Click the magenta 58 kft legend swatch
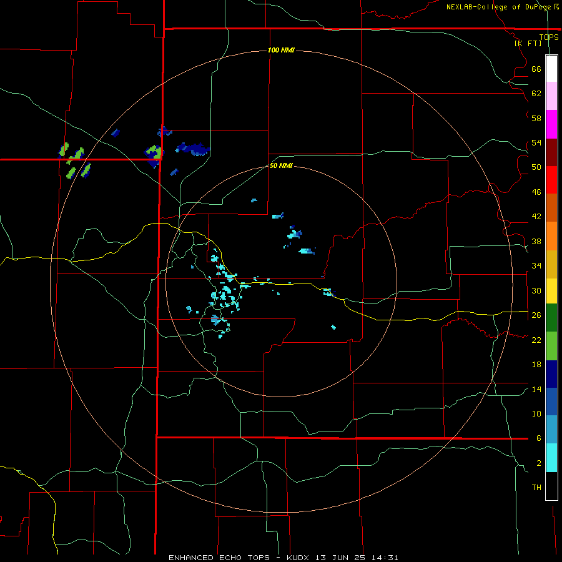This screenshot has height=562, width=562. (551, 124)
